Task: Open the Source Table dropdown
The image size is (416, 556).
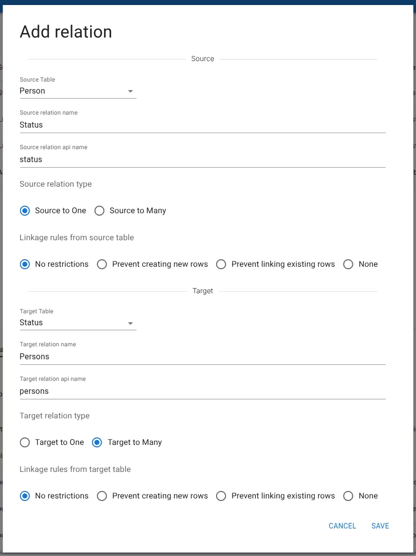Action: tap(78, 91)
